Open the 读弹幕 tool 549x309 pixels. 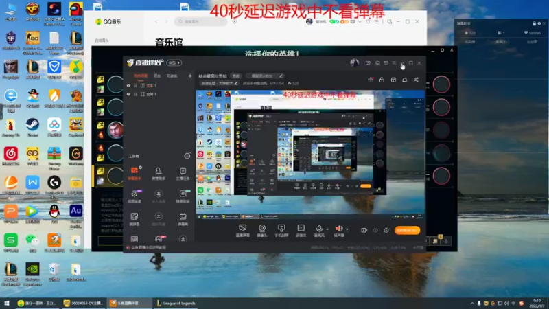(x=134, y=219)
